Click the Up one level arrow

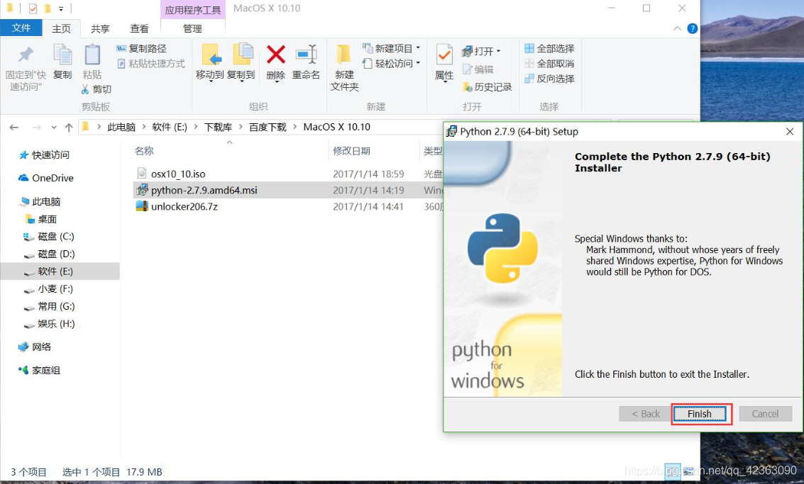click(x=69, y=128)
